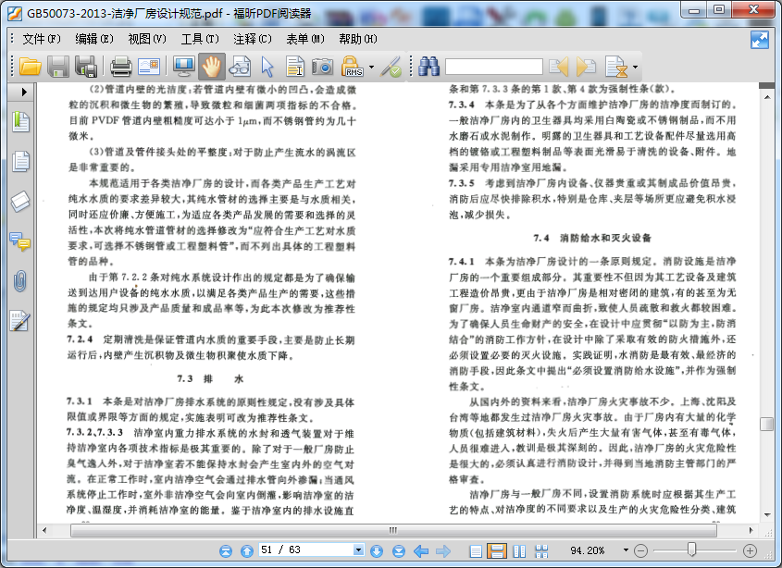782x568 pixels.
Task: Open the Comments panel in sidebar
Action: (19, 241)
